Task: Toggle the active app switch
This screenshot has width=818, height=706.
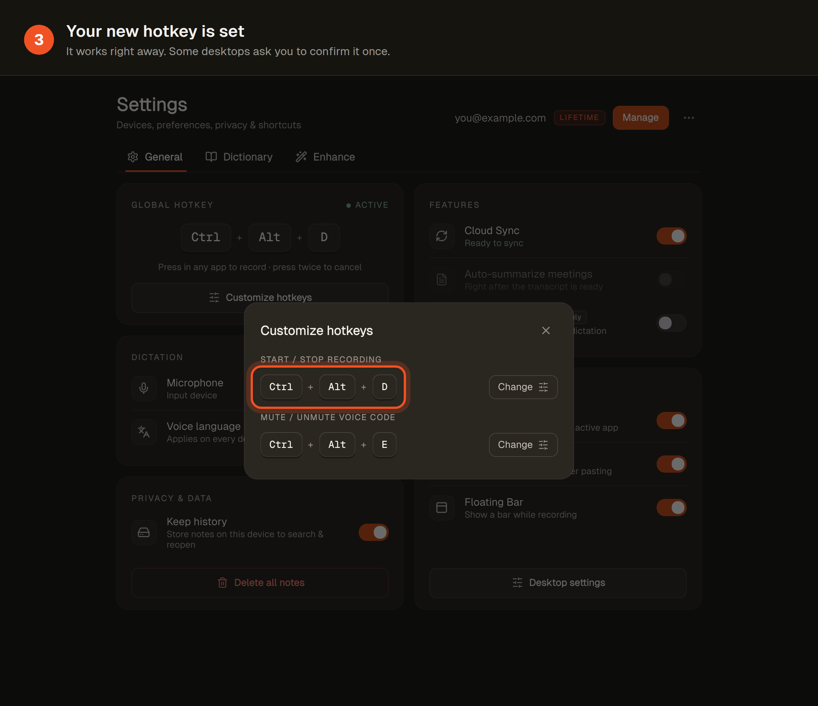Action: [x=671, y=421]
